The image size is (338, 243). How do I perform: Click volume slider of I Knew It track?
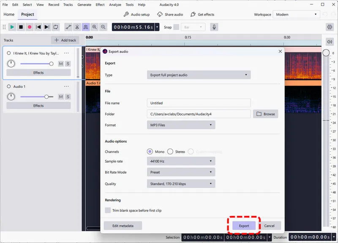tap(37, 64)
